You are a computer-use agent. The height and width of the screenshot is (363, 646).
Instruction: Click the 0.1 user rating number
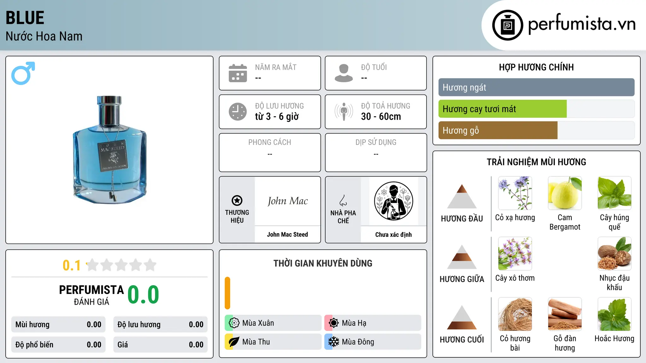pos(72,265)
